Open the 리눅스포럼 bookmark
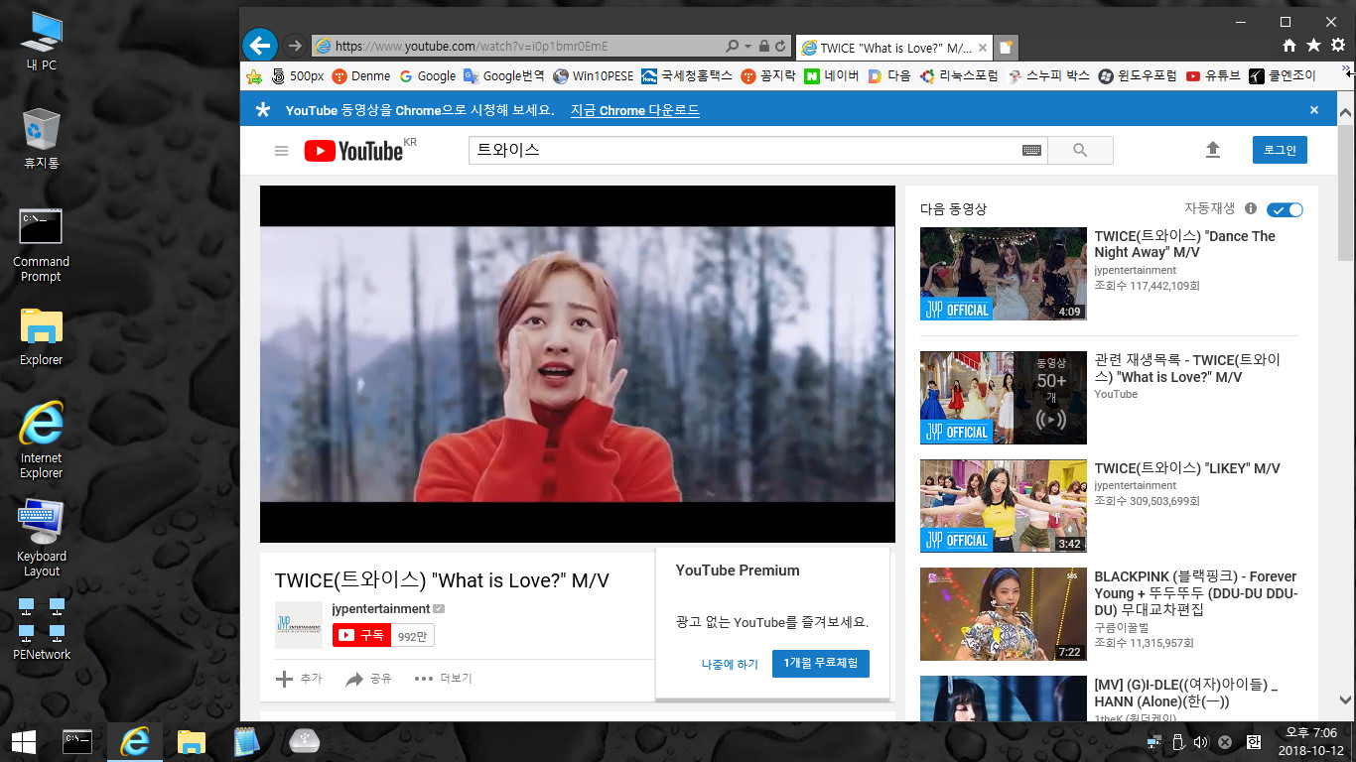The height and width of the screenshot is (762, 1356). tap(958, 75)
